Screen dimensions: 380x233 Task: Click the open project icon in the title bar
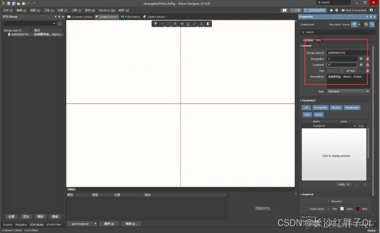(24, 3)
